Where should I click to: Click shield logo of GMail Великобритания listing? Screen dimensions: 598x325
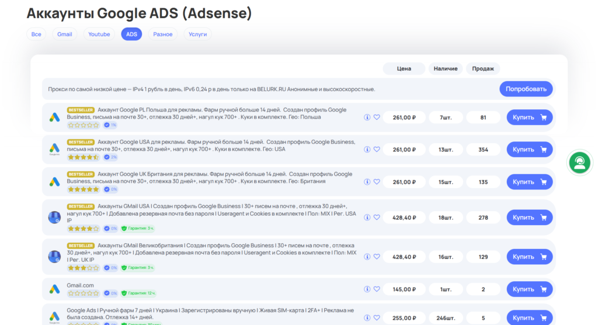click(54, 257)
